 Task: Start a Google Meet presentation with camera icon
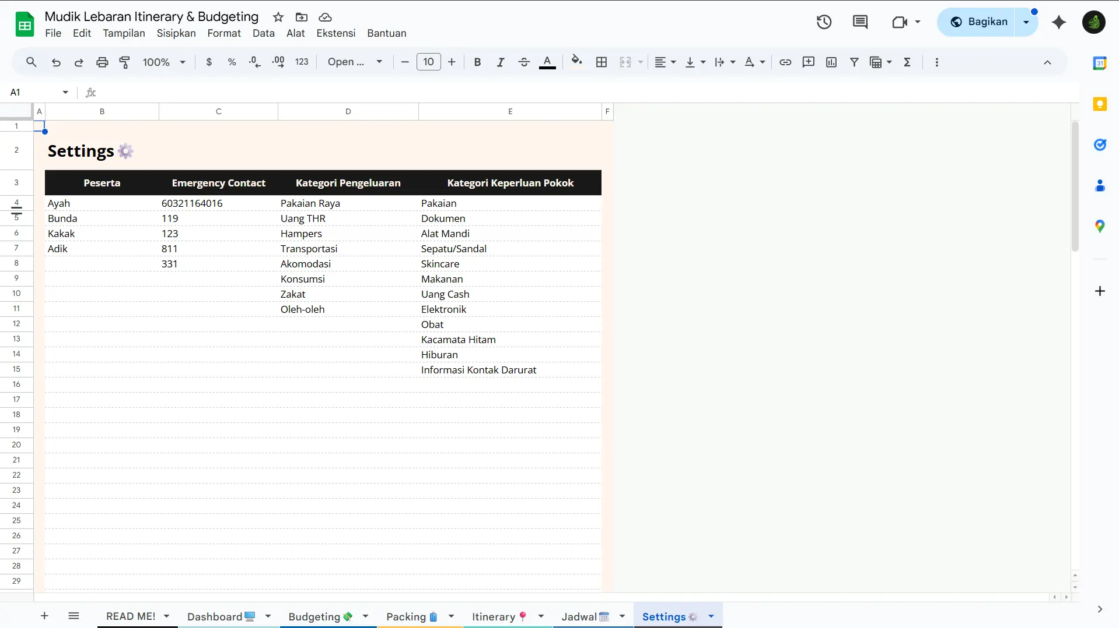click(900, 22)
